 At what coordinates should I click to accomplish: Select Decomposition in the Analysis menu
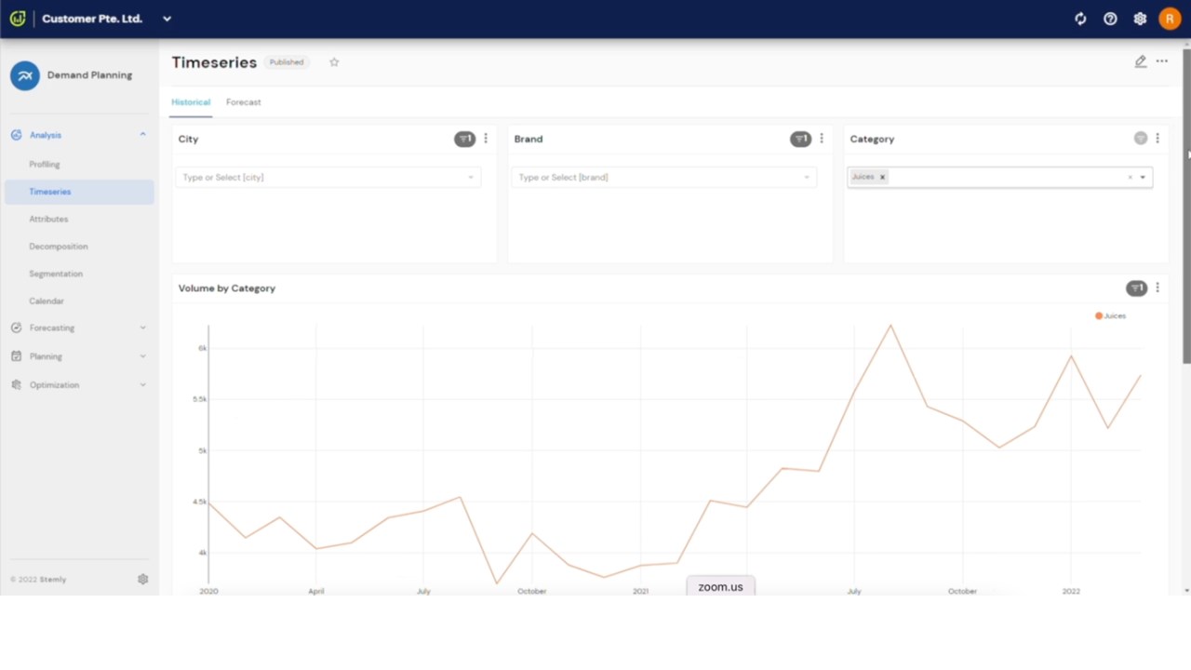click(x=59, y=247)
